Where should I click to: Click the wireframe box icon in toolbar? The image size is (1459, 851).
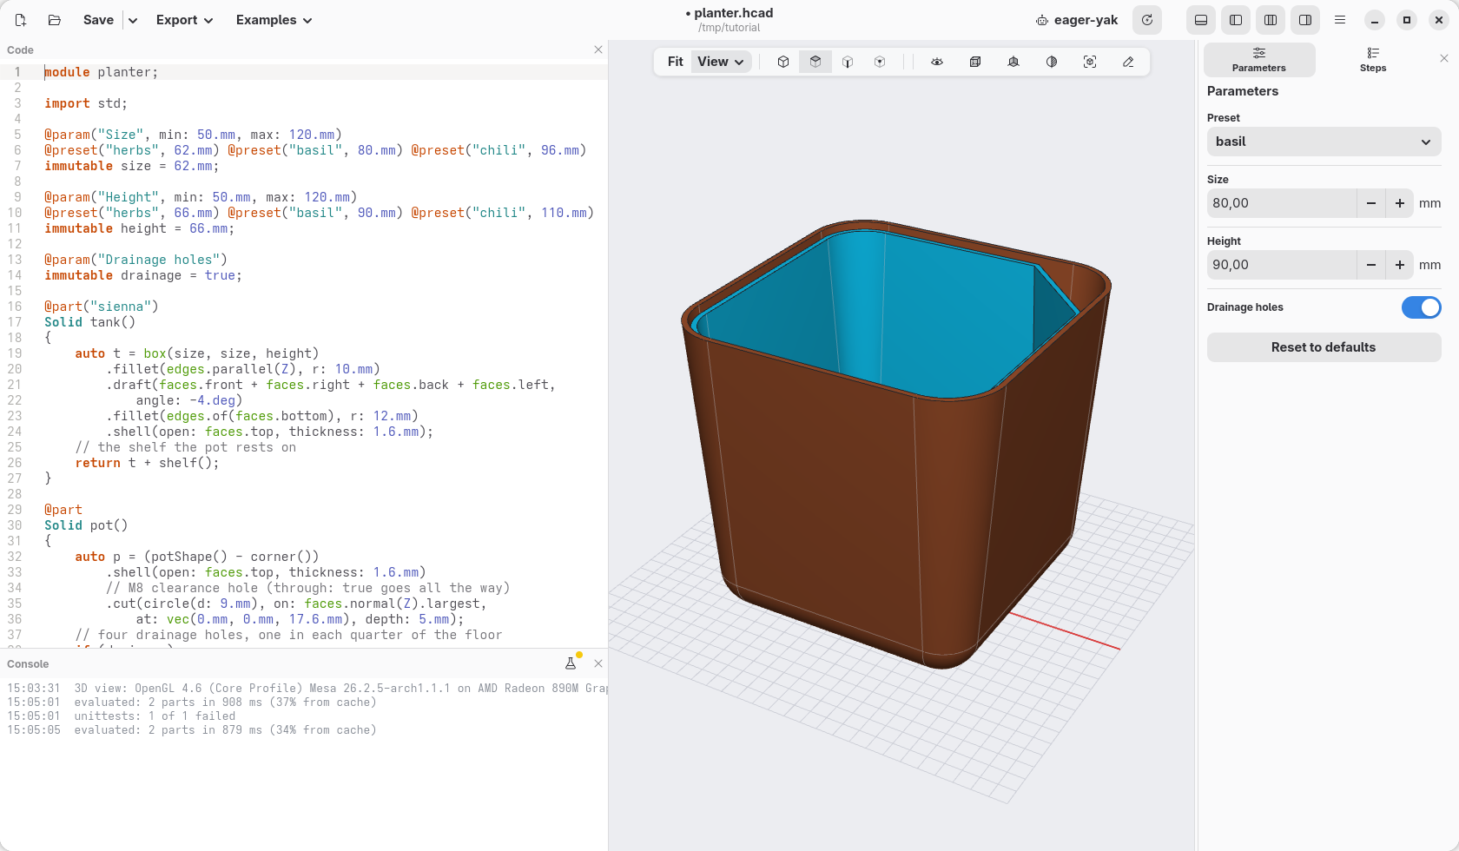pyautogui.click(x=975, y=62)
